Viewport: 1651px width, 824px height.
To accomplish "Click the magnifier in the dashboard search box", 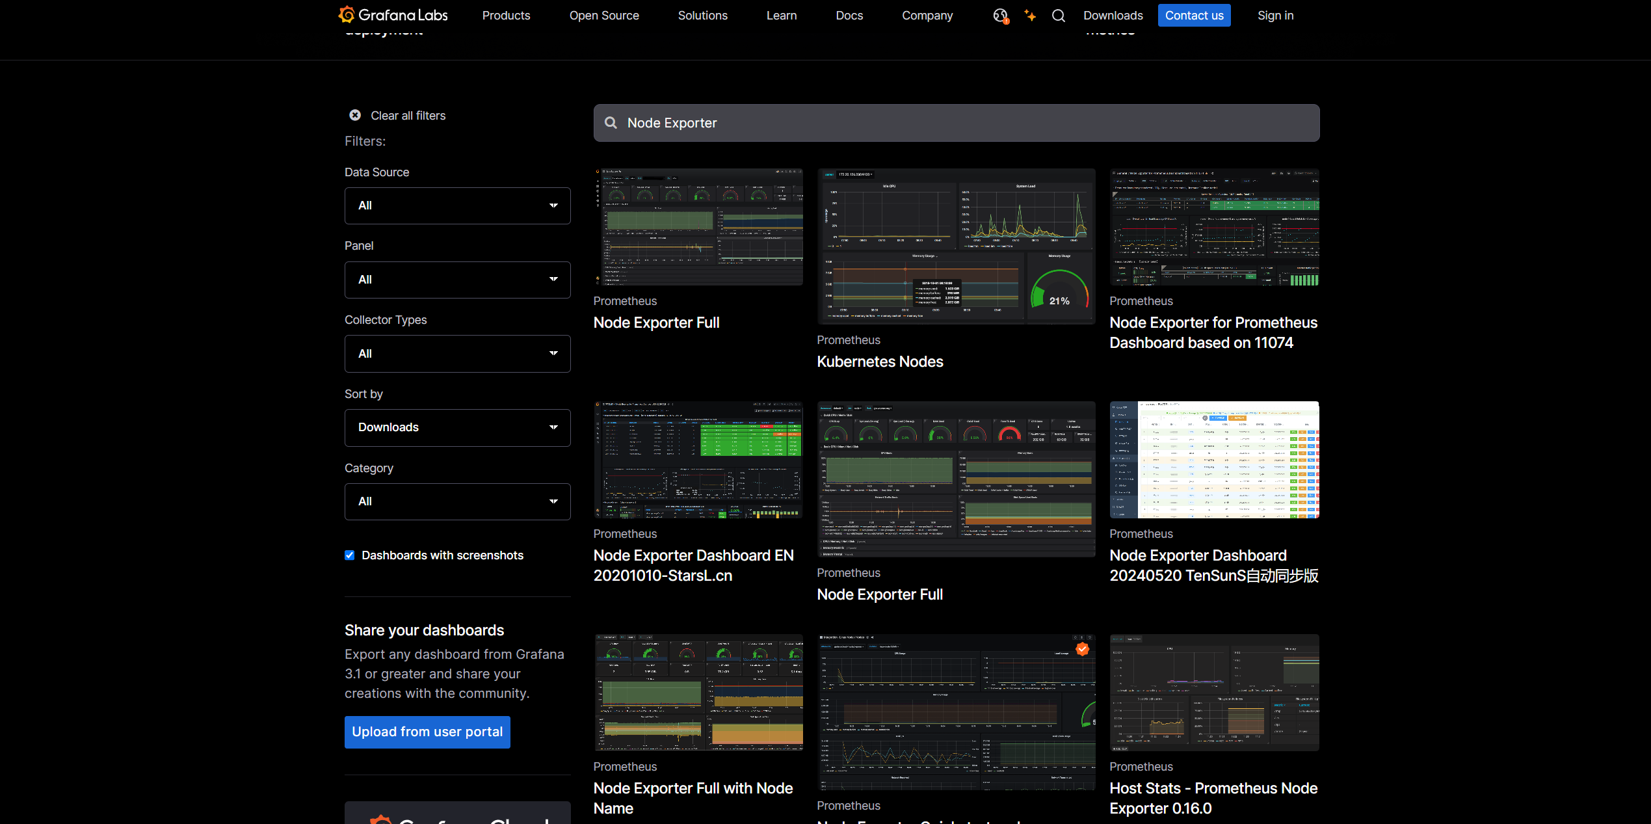I will tap(611, 123).
